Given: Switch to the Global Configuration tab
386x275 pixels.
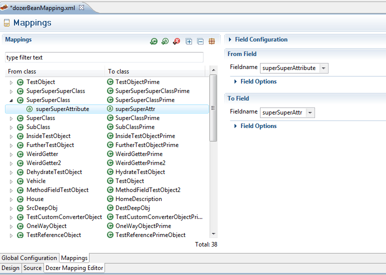Looking at the screenshot, I should [29, 258].
